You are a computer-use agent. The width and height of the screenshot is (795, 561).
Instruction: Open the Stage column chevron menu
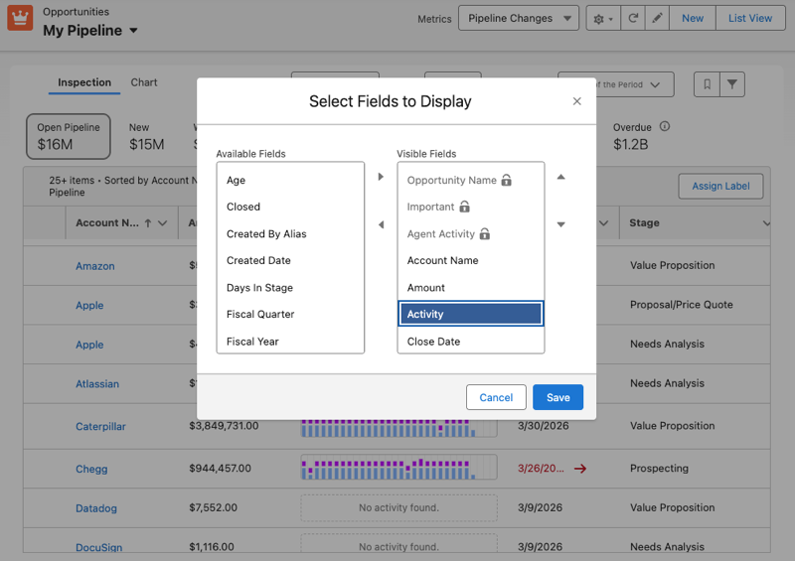[x=766, y=223]
